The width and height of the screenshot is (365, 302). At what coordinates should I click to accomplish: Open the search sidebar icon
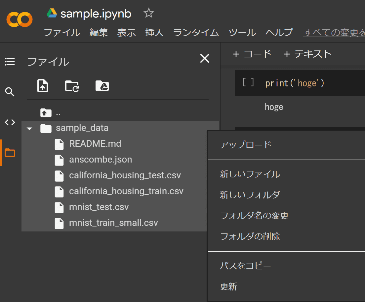point(10,92)
